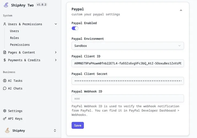Collapse the Paypal settings section chevron
Image resolution: width=197 pixels, height=138 pixels.
point(181,10)
